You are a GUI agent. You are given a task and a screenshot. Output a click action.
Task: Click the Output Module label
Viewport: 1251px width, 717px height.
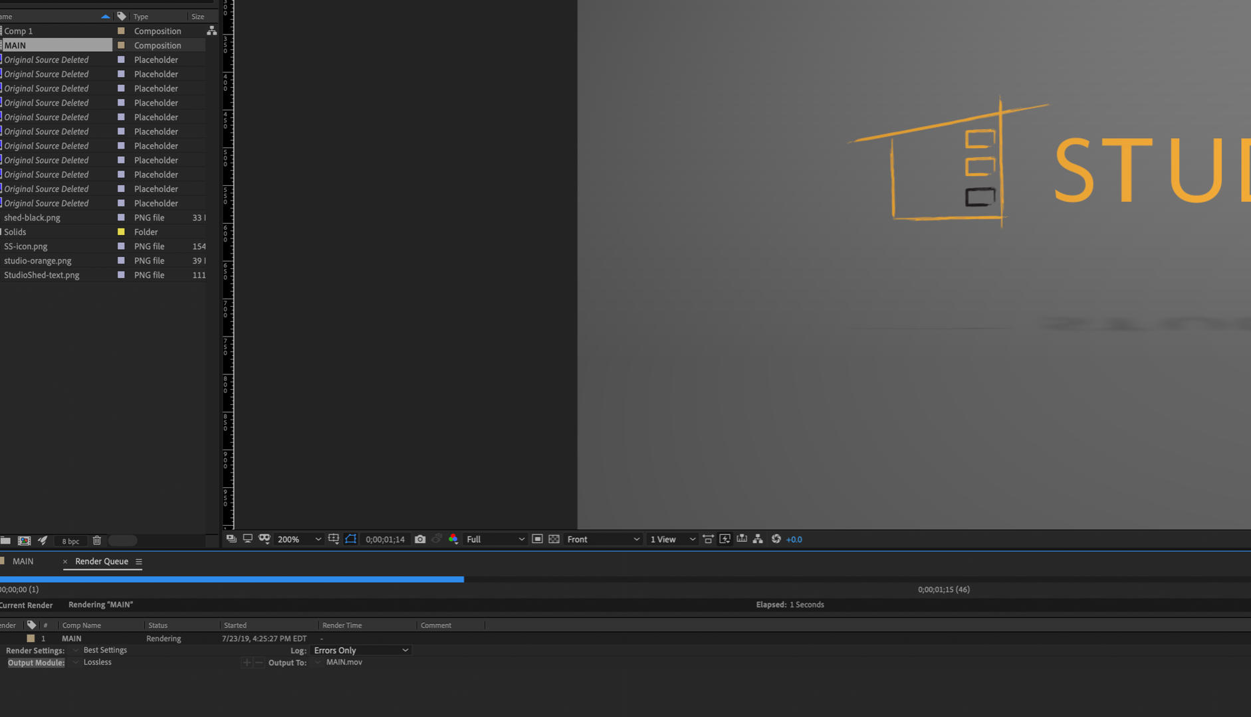36,663
